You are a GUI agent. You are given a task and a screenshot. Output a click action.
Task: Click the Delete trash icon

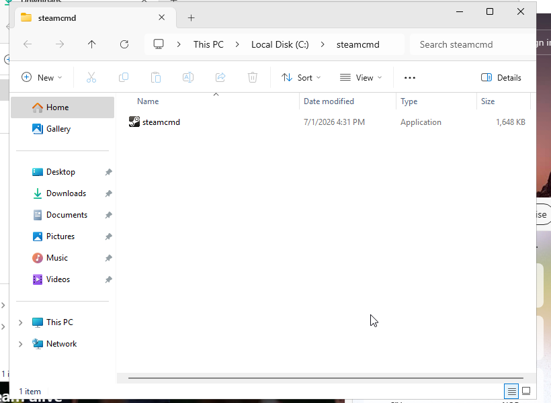point(252,77)
